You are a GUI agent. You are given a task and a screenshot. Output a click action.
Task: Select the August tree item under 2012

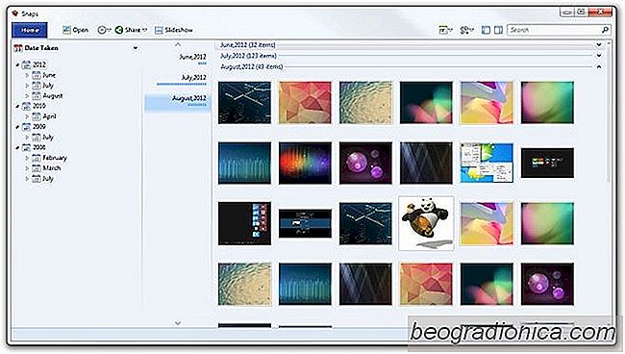(53, 95)
